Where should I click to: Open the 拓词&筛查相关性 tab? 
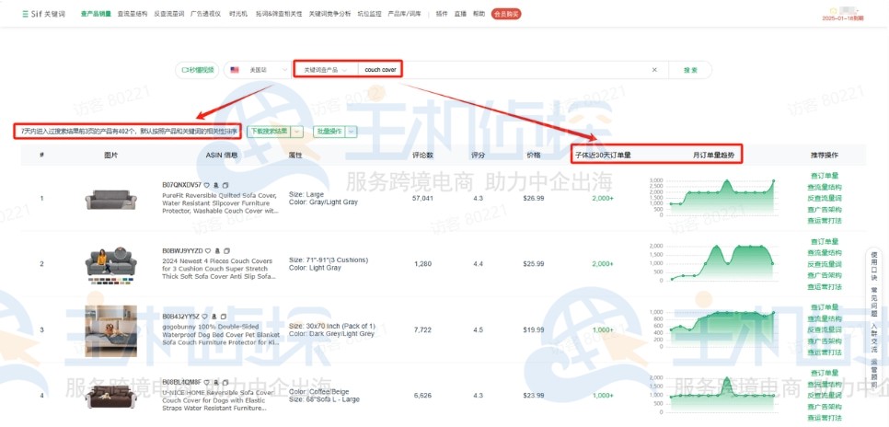click(x=278, y=14)
